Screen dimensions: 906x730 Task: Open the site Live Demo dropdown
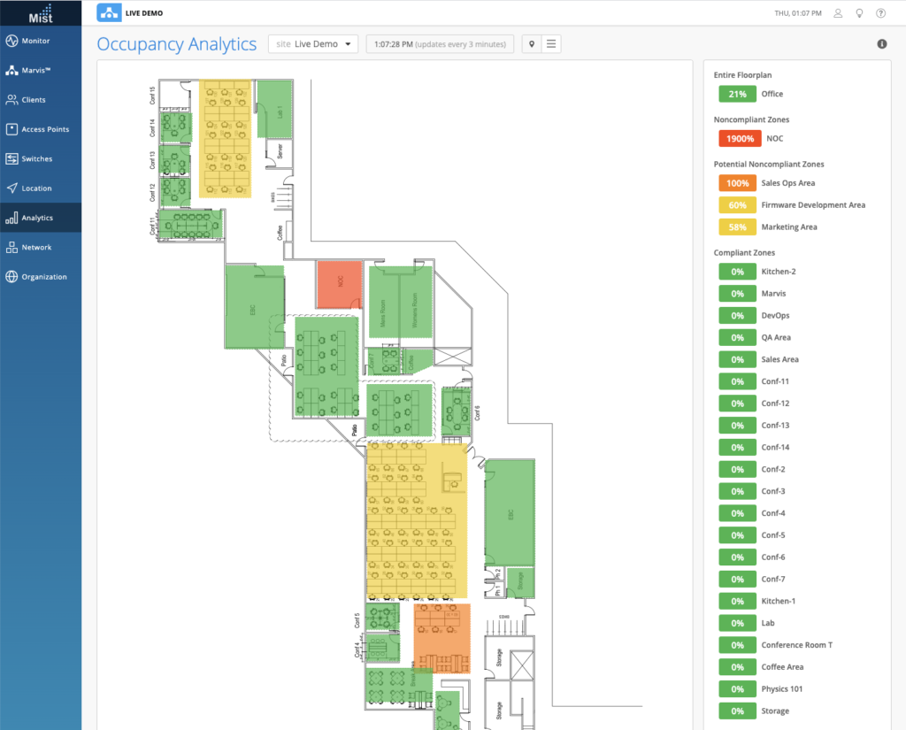coord(312,42)
